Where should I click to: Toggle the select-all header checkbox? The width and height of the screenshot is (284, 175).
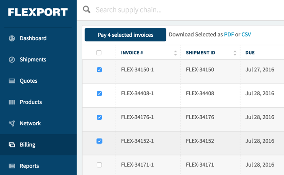point(99,53)
